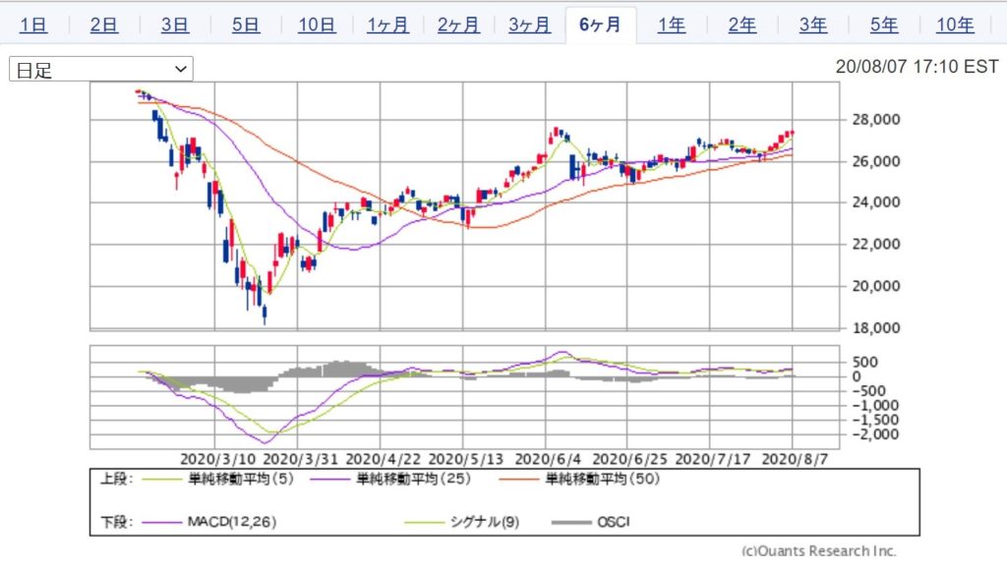View the 3年 chart range

813,26
